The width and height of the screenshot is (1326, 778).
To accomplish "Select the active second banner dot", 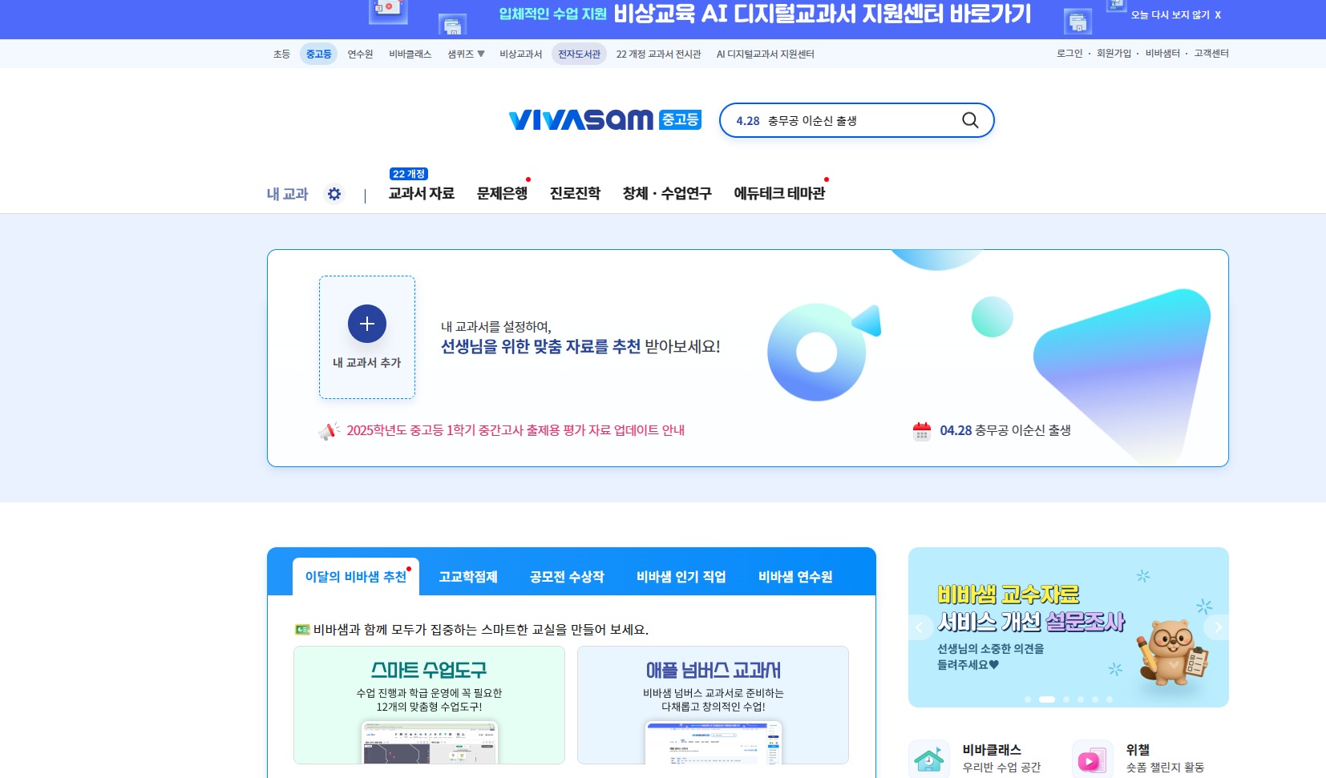I will point(1047,699).
